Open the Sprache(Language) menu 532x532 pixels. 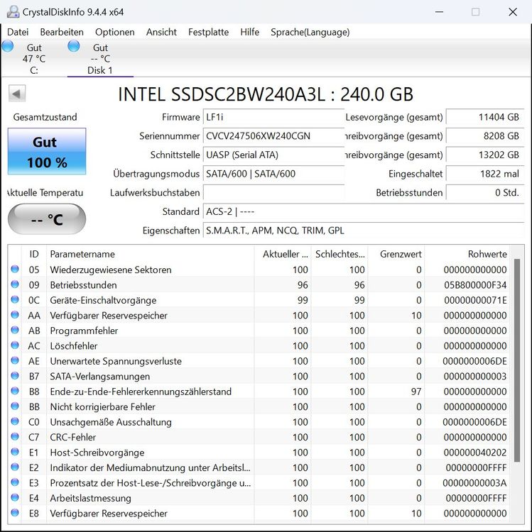(x=310, y=32)
